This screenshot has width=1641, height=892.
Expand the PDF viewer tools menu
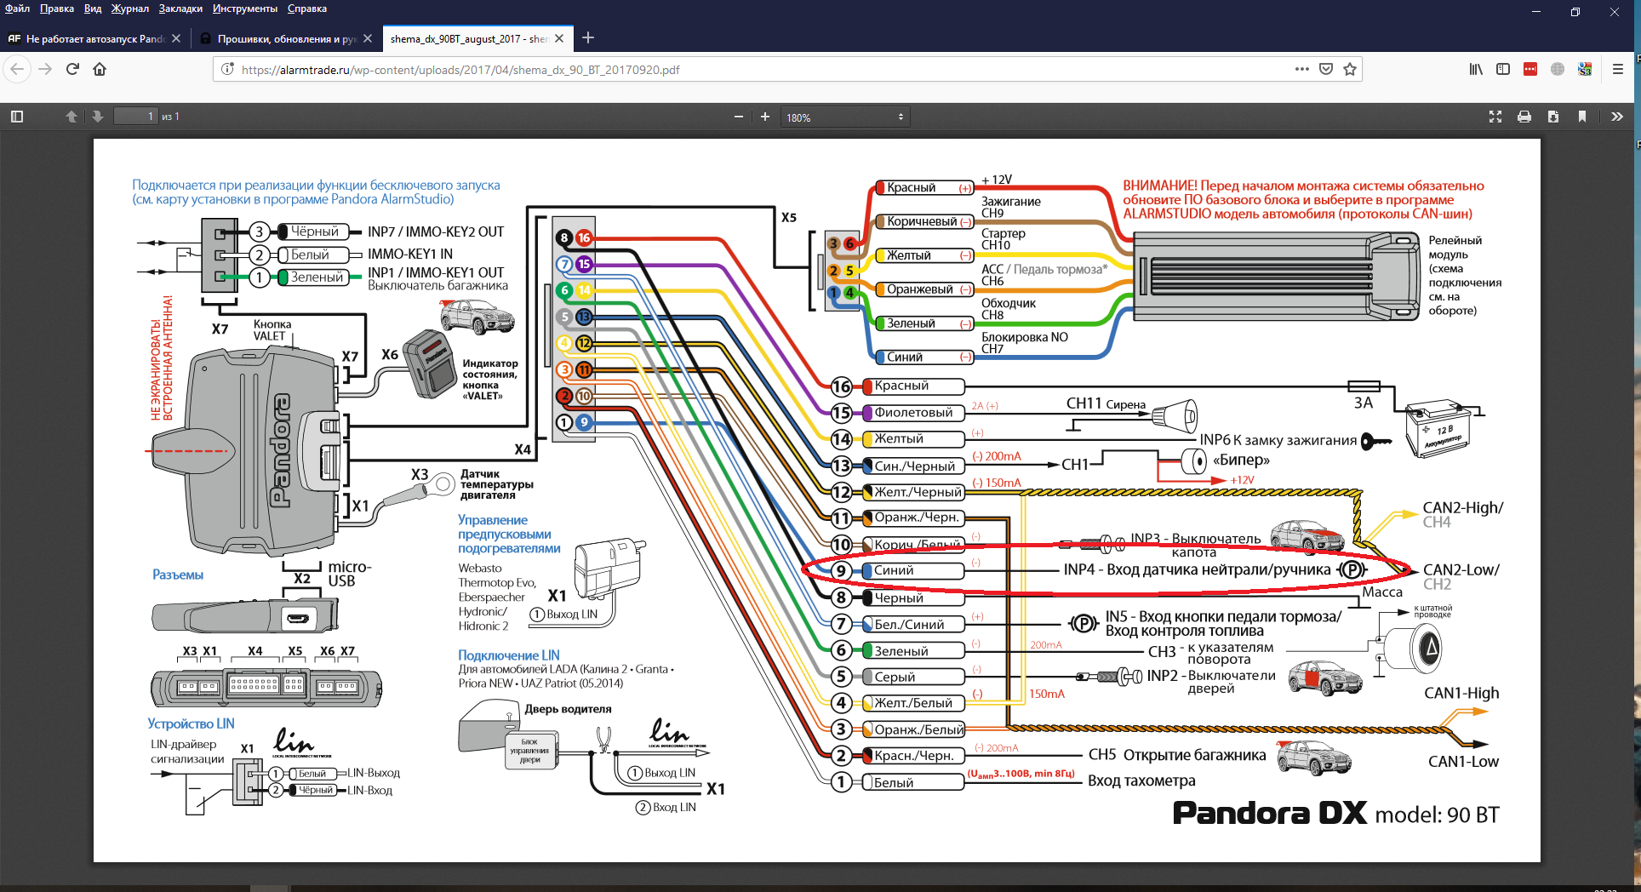(x=1617, y=117)
